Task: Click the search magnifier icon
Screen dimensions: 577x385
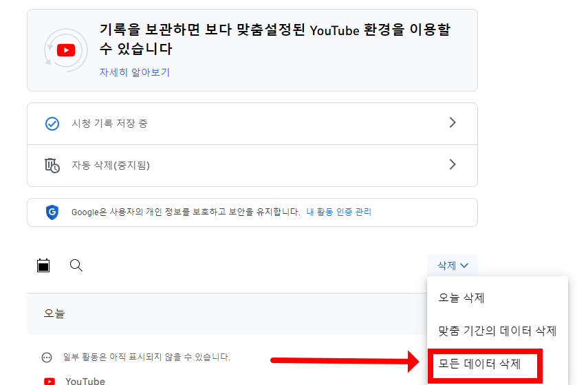Action: point(76,265)
